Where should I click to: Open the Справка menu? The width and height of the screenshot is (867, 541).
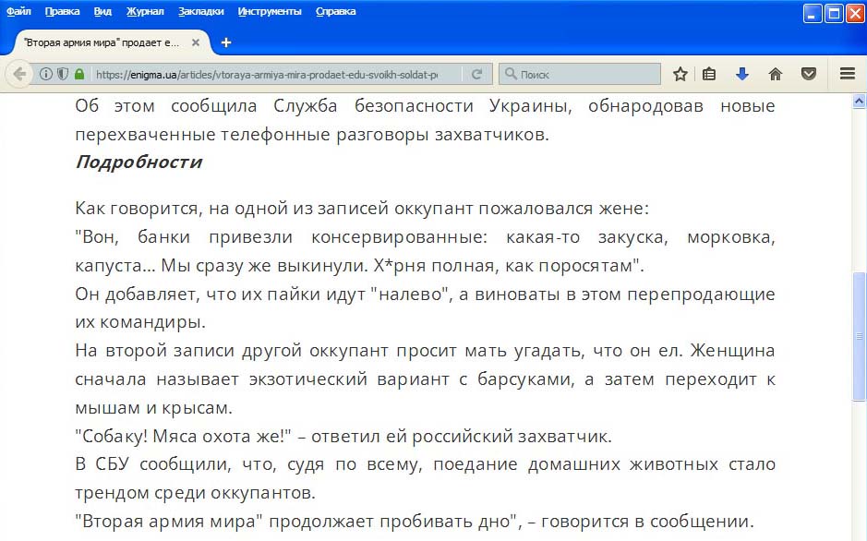pos(336,11)
